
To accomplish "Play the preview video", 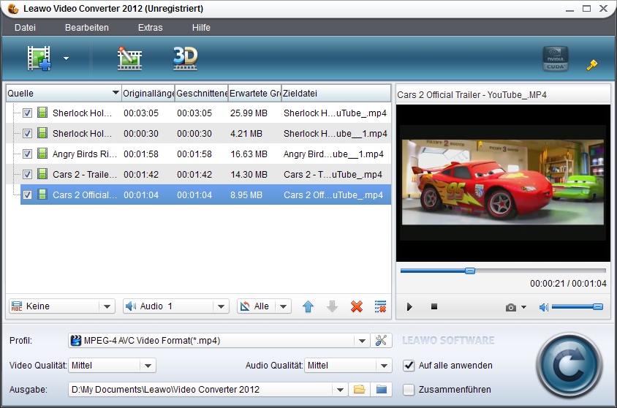I will pos(409,307).
